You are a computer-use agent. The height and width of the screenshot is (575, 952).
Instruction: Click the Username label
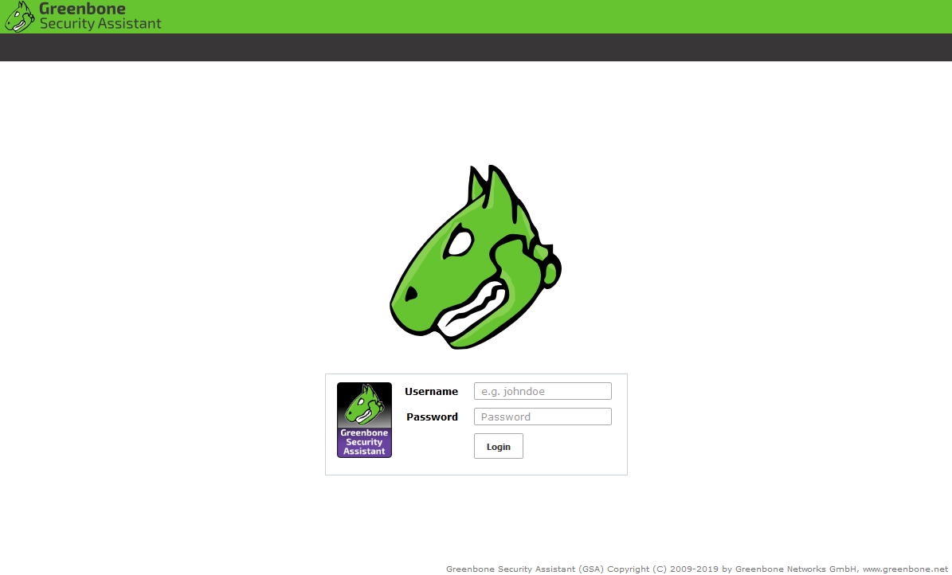(x=431, y=392)
